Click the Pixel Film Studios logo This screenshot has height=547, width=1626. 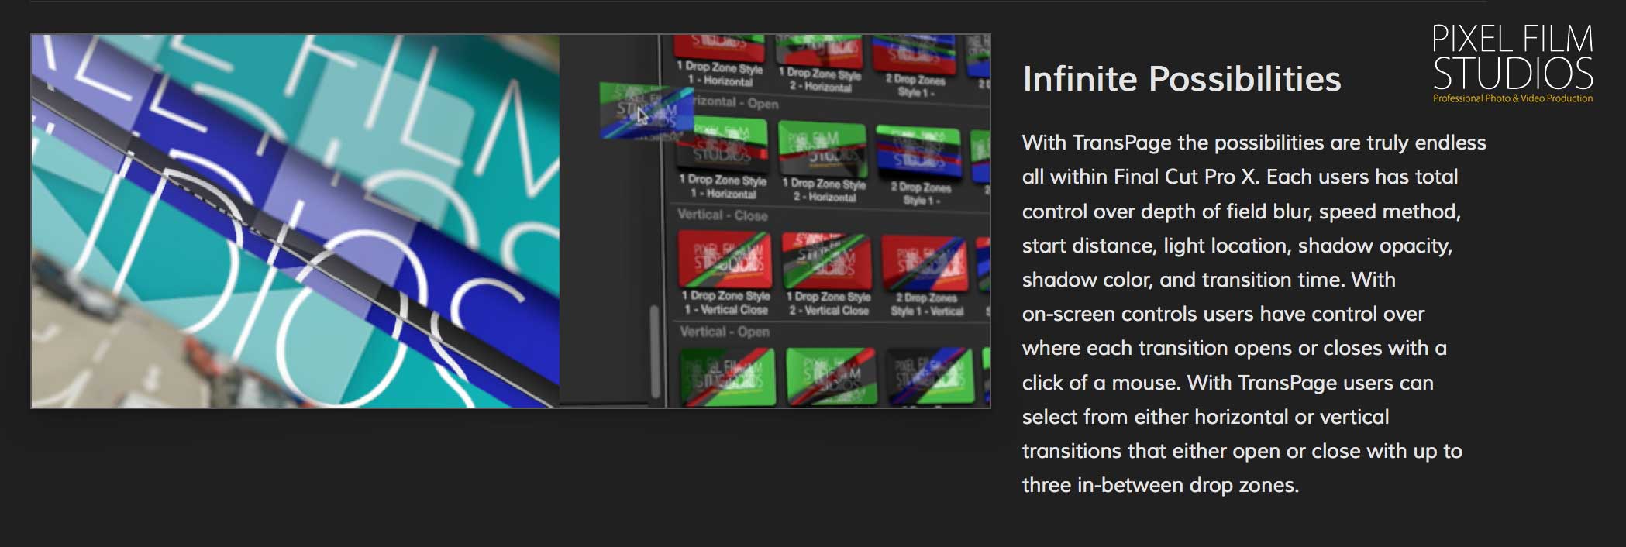coord(1512,64)
